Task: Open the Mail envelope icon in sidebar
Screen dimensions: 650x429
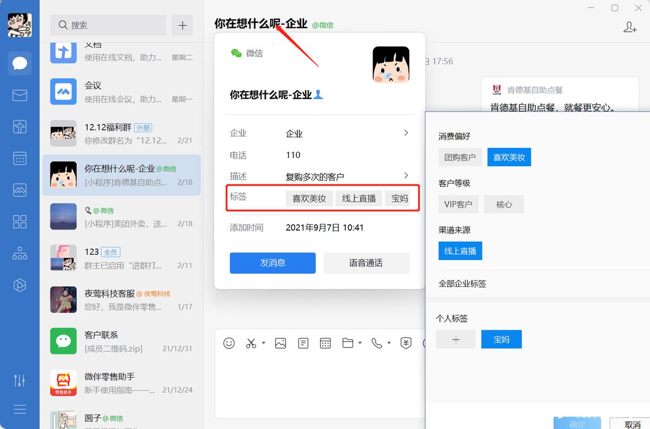Action: pos(20,95)
